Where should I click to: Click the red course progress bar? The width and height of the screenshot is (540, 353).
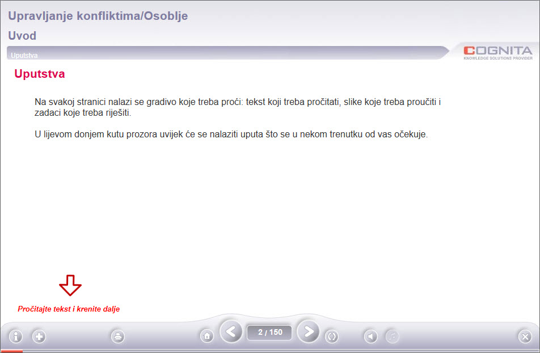pyautogui.click(x=11, y=351)
